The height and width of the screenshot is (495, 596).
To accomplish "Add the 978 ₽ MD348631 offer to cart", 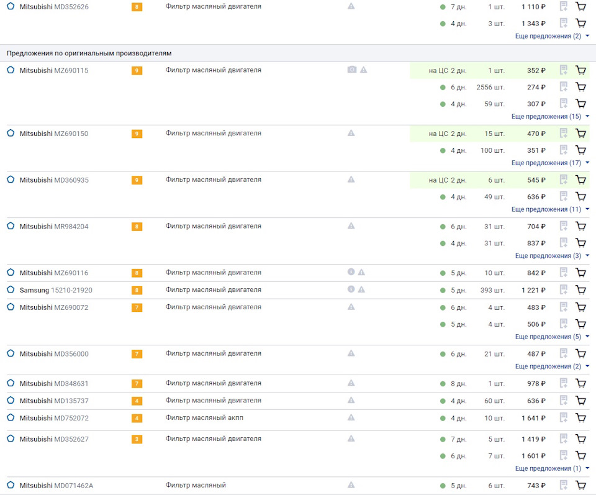I will click(580, 384).
